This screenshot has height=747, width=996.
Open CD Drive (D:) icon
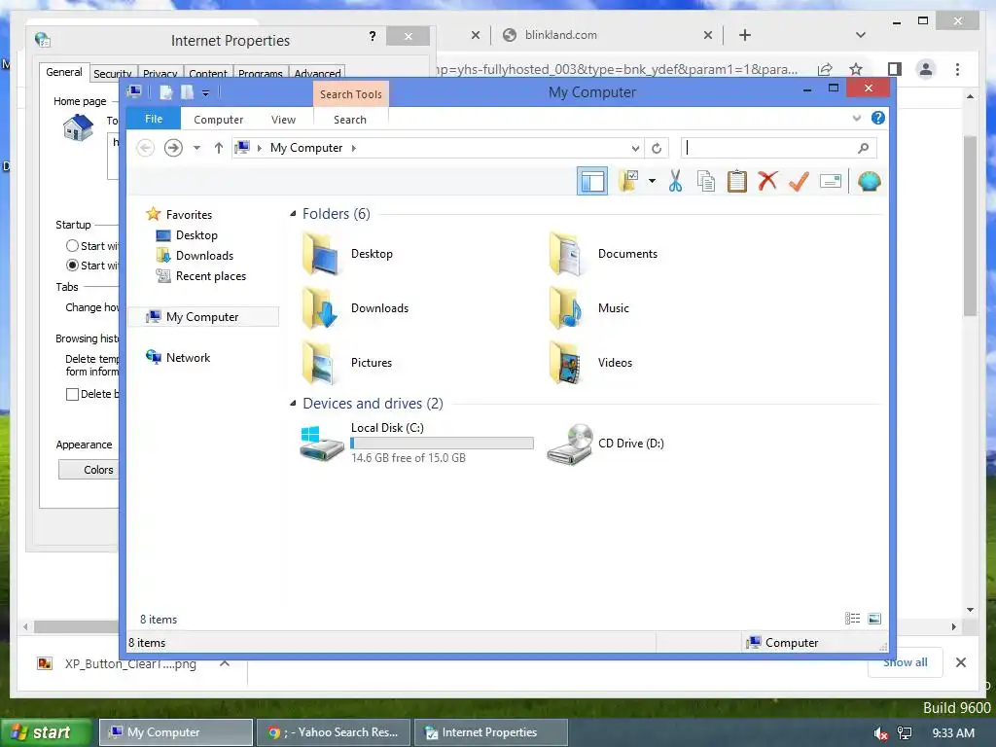pyautogui.click(x=570, y=444)
